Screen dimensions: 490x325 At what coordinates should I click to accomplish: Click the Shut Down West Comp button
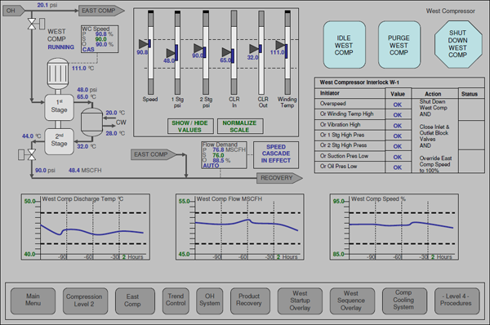tap(458, 44)
